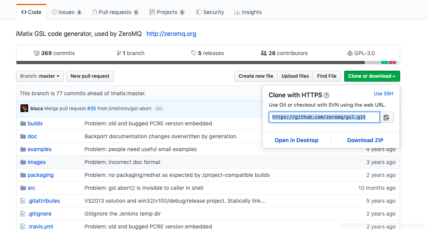
Task: Open bluca user profile link
Action: coord(36,109)
